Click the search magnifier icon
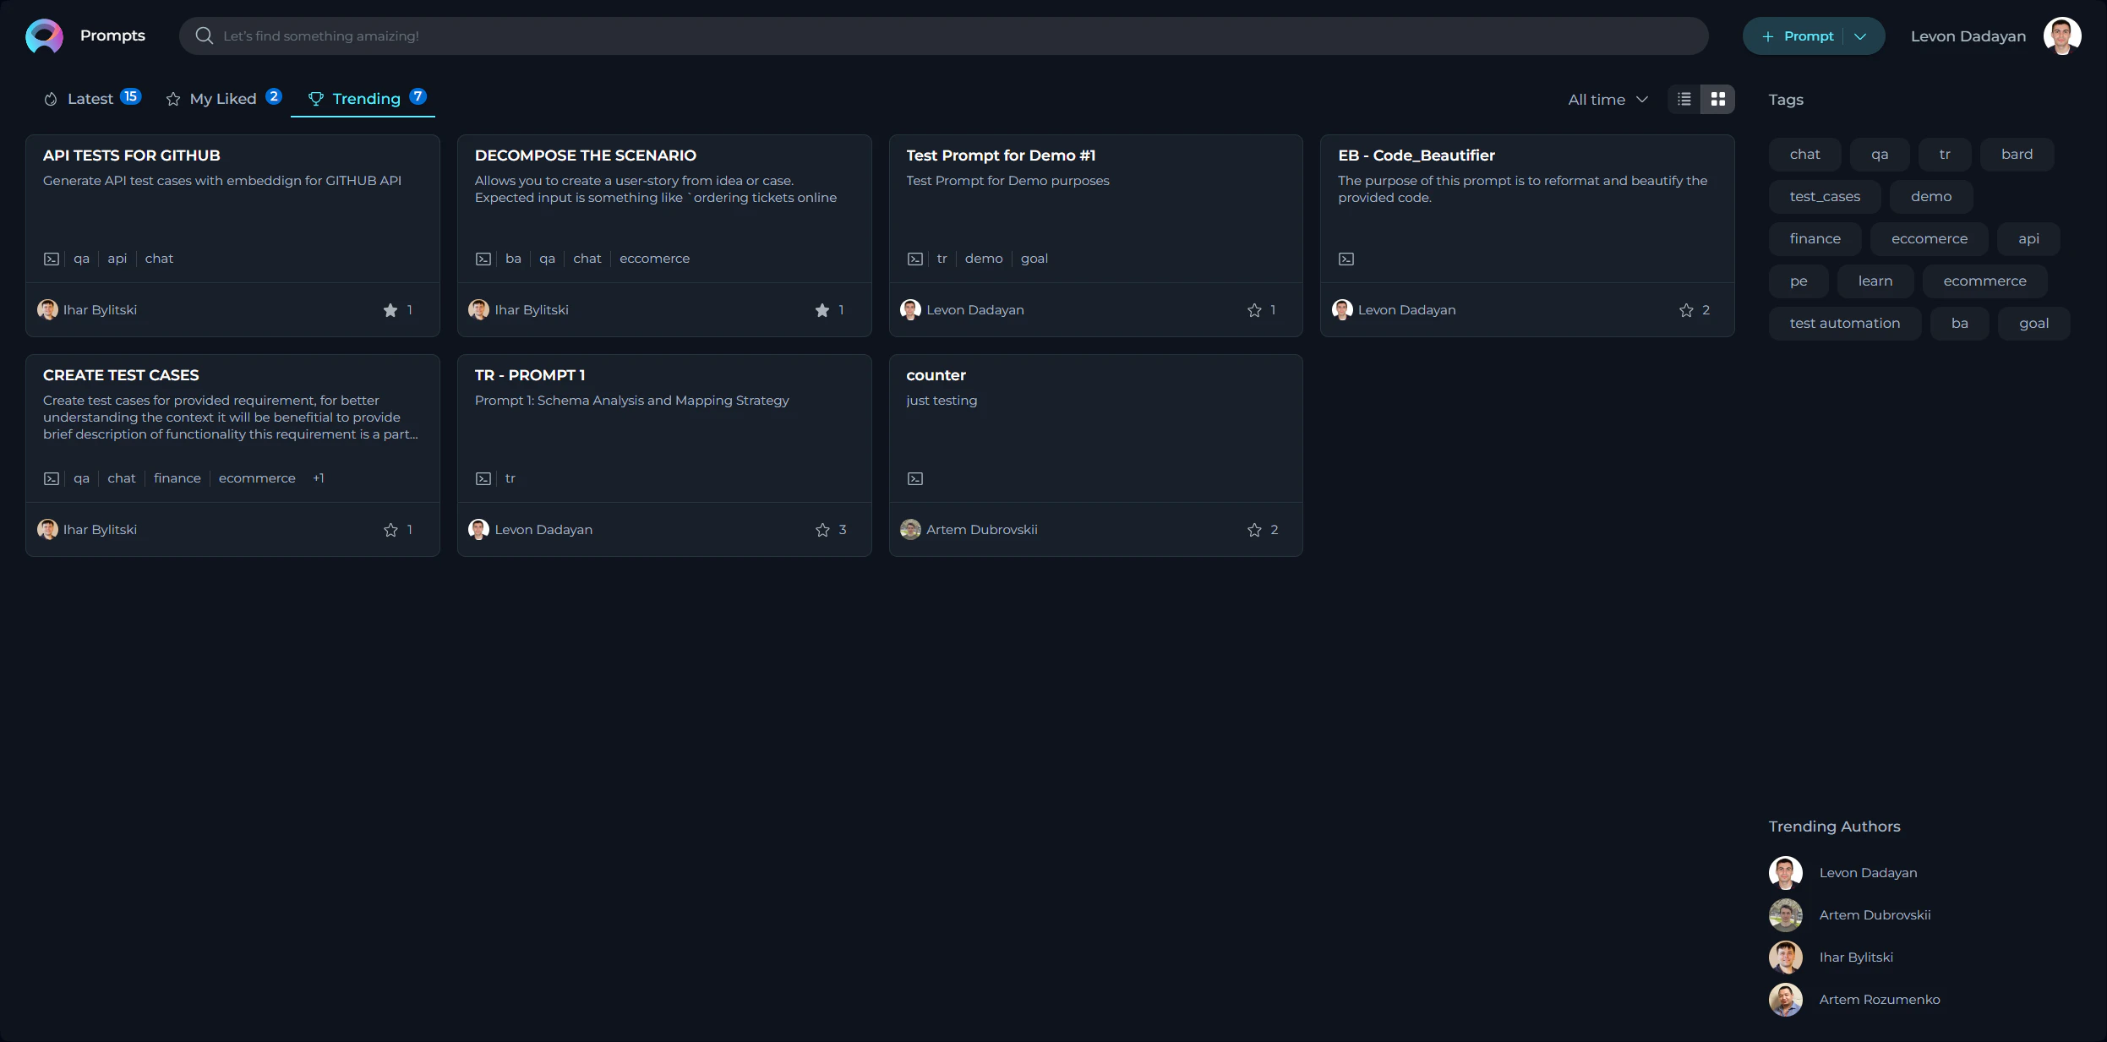 (205, 35)
